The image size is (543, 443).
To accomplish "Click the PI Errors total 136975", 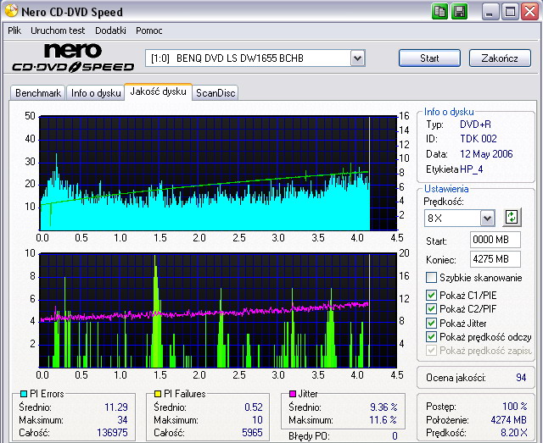I will coord(112,433).
